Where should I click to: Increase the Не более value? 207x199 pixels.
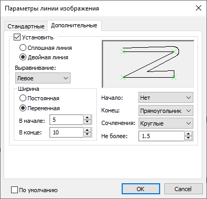coord(189,134)
